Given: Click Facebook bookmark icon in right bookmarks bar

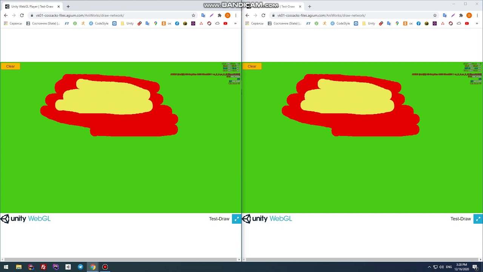Looking at the screenshot, I should click(418, 23).
